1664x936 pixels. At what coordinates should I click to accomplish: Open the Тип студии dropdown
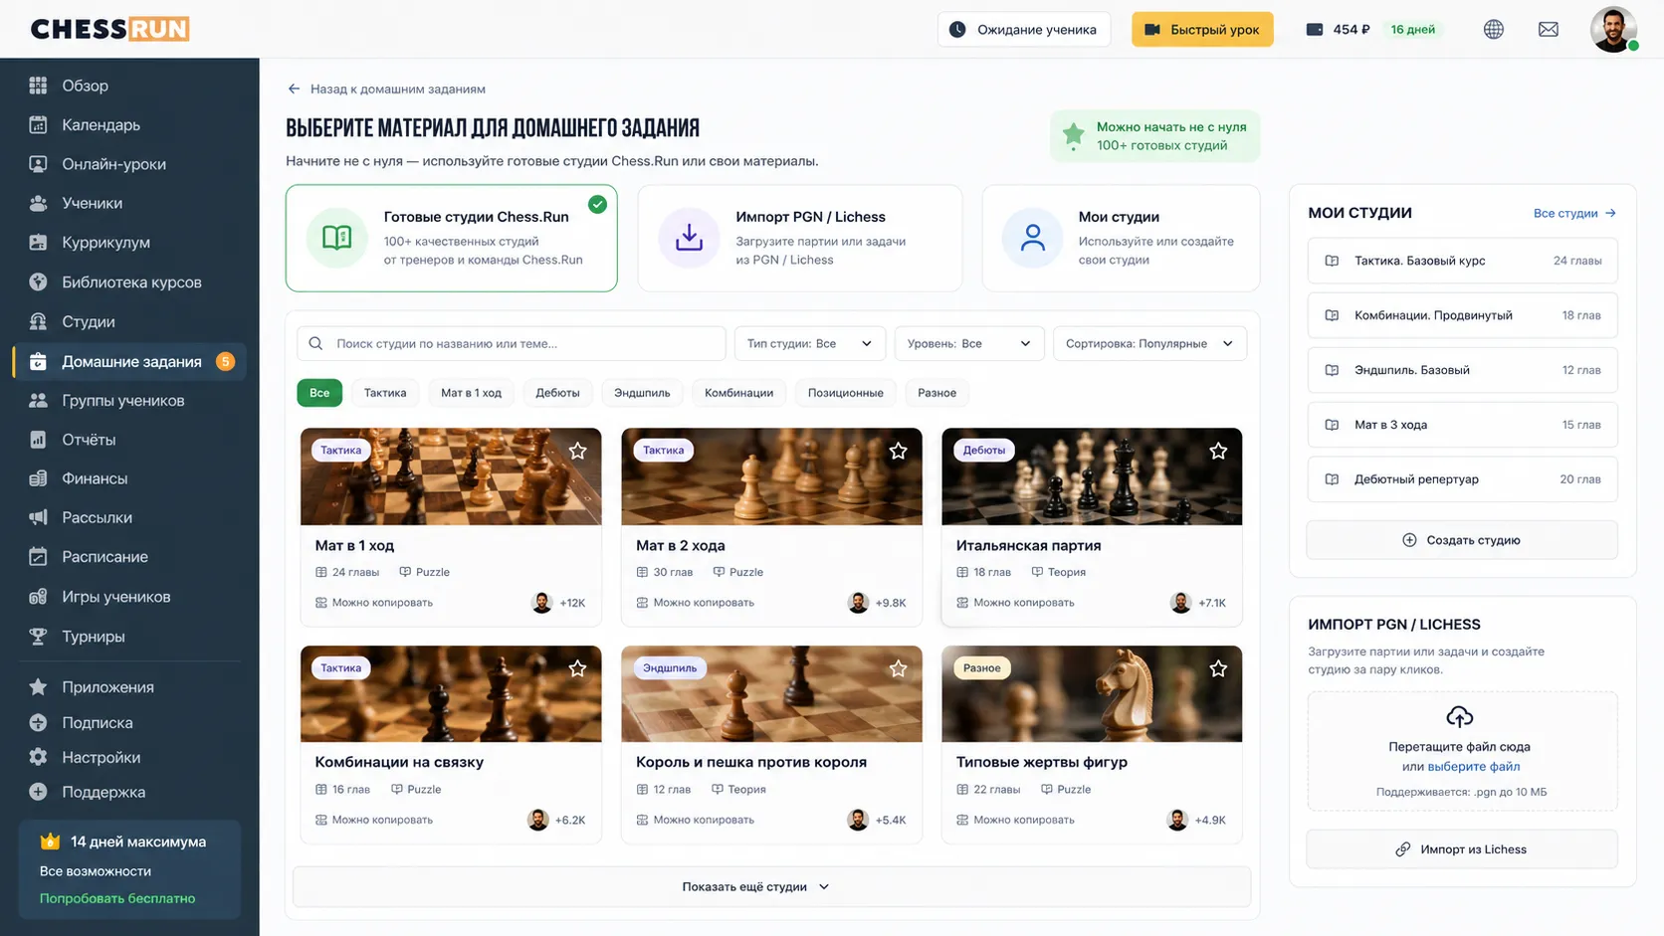click(809, 343)
